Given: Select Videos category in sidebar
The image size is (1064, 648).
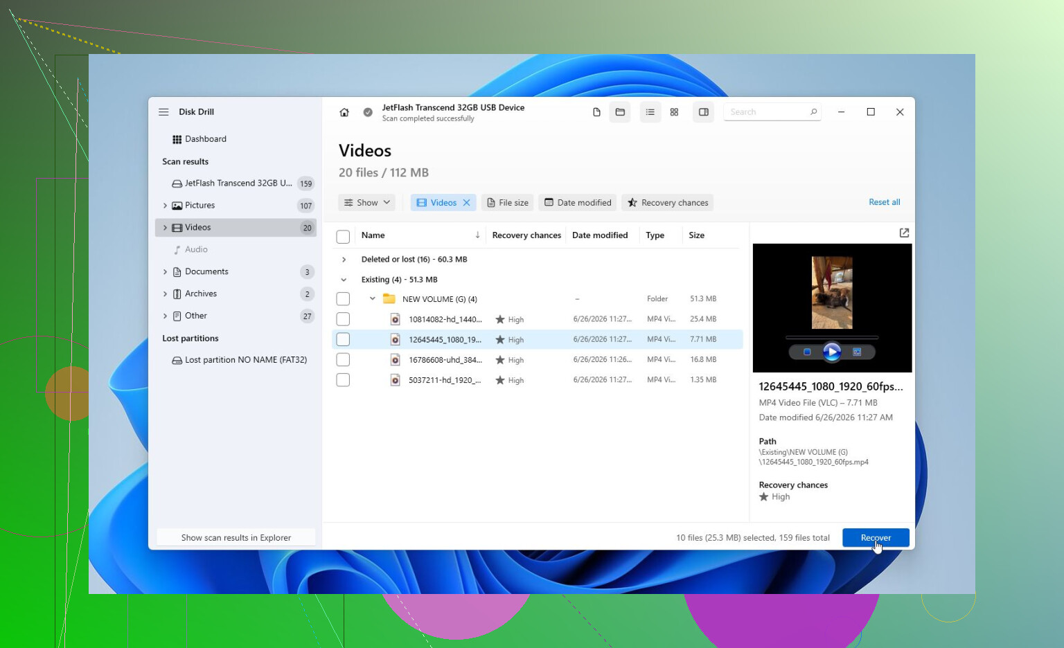Looking at the screenshot, I should [x=236, y=228].
